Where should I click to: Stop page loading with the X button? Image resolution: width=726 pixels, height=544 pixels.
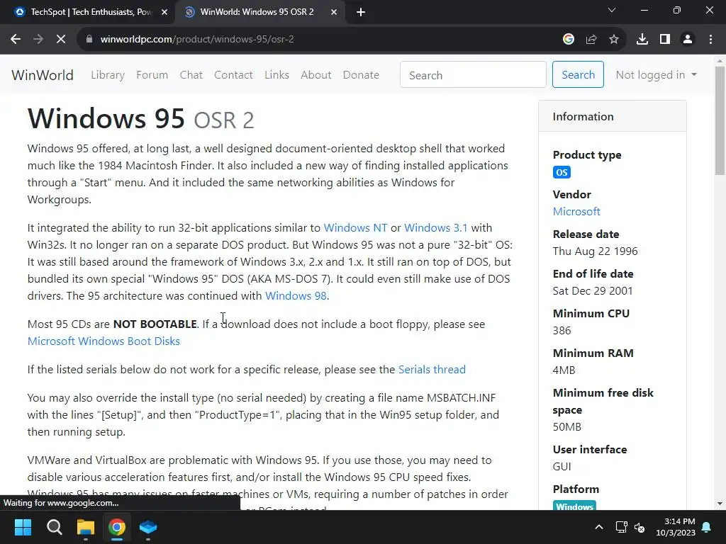pos(61,40)
